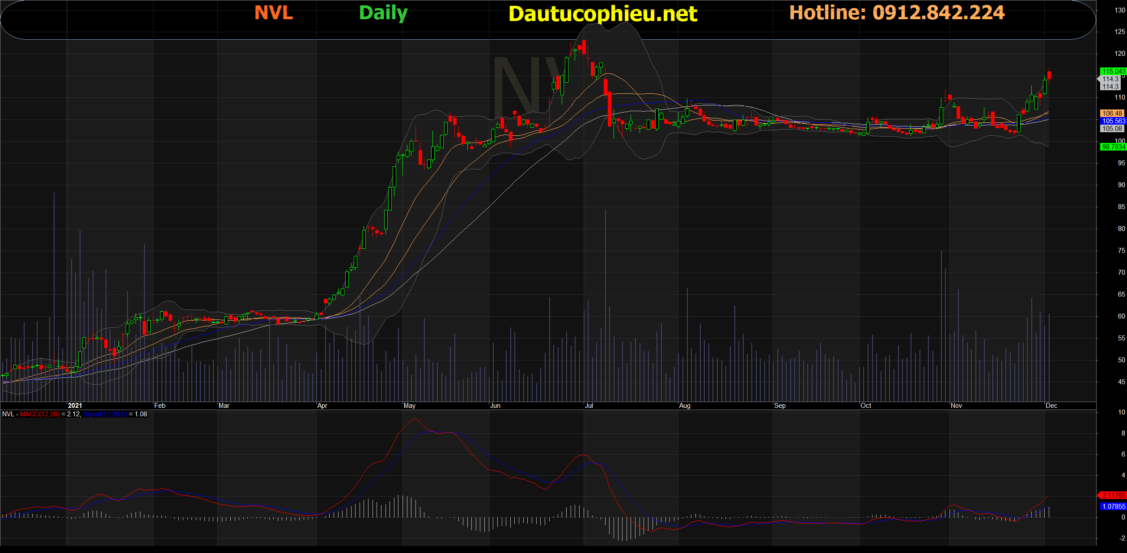Click the green 98.7834 lower band tag
The height and width of the screenshot is (553, 1127).
coord(1113,147)
